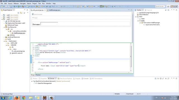Viewport: 179px width, 100px height.
Task: Select the Deployment Descriptor: web3 node
Action: coord(16,23)
